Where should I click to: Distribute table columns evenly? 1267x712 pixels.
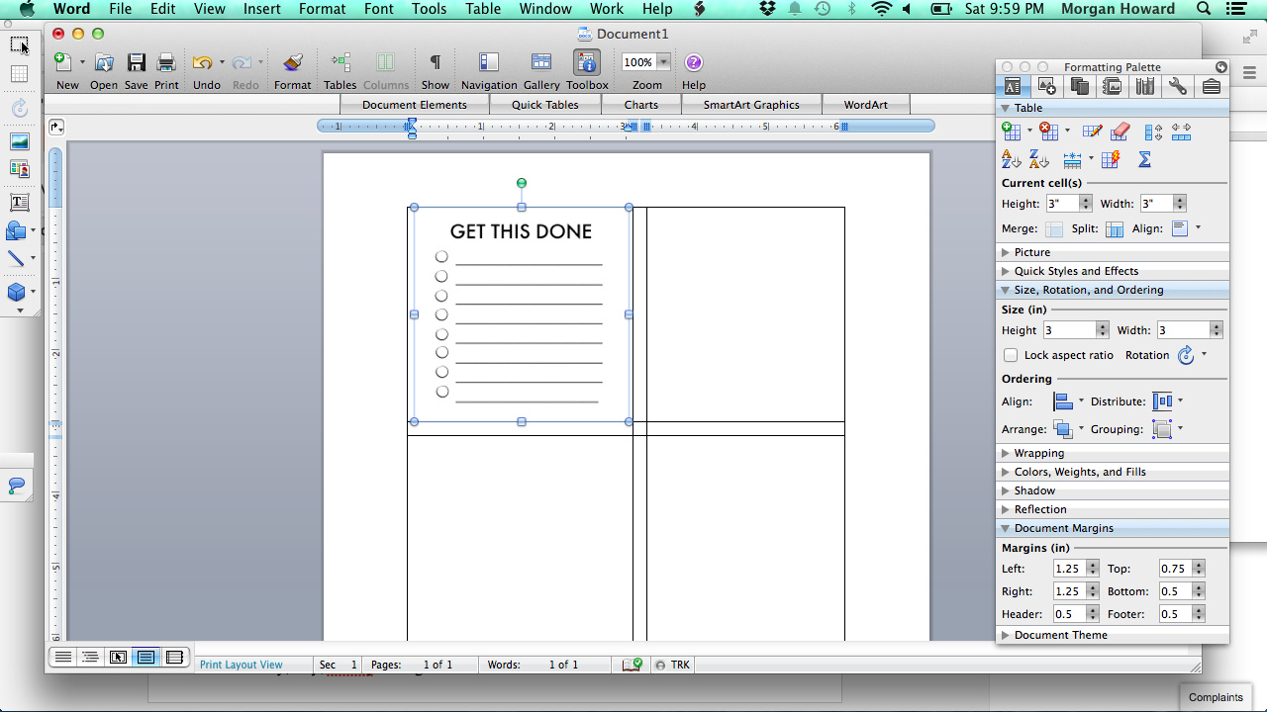[1181, 131]
